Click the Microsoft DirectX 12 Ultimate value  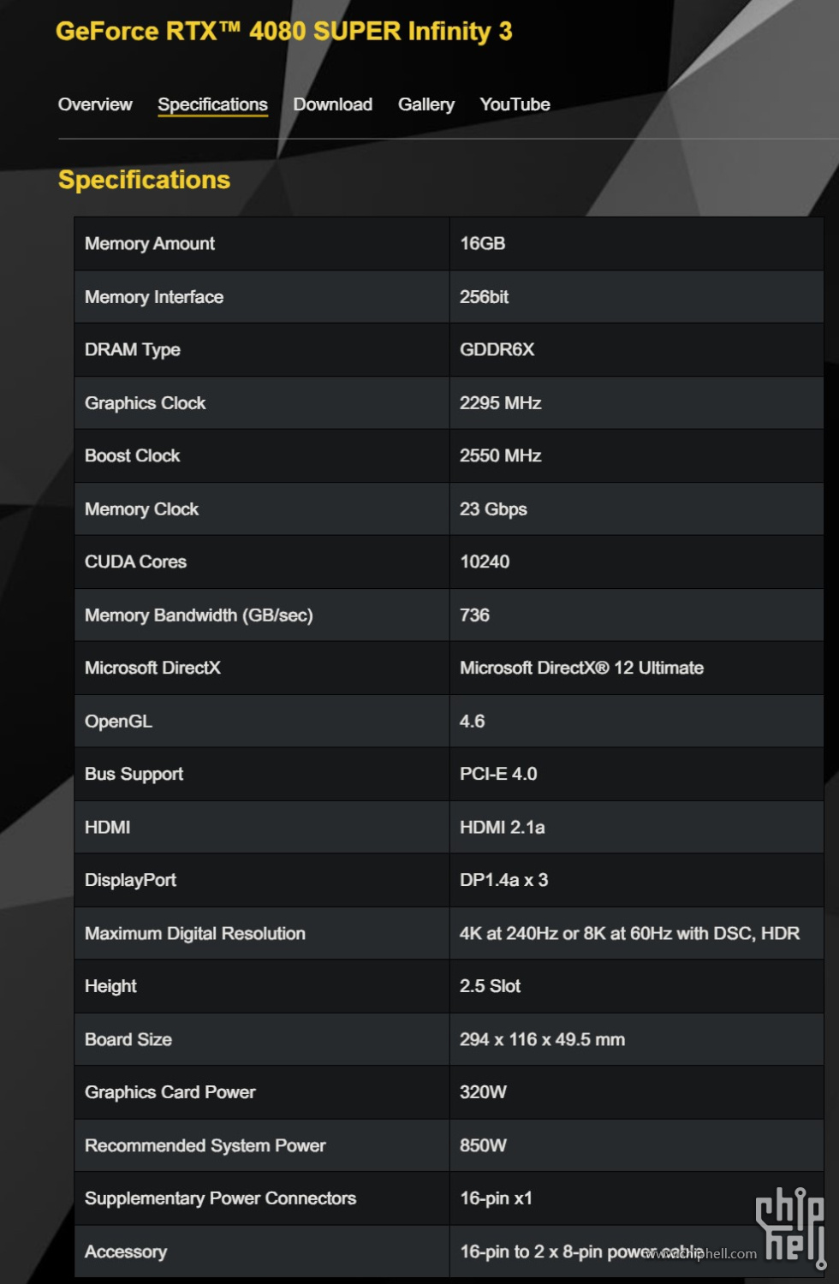tap(582, 669)
